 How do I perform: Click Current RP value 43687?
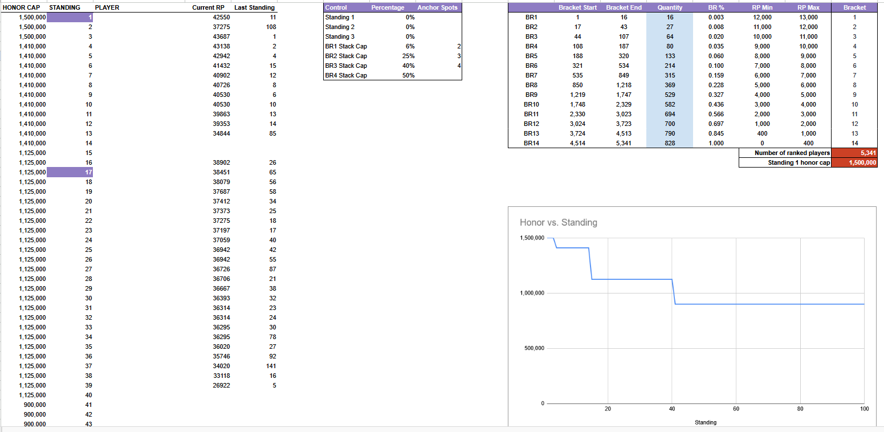tap(221, 36)
